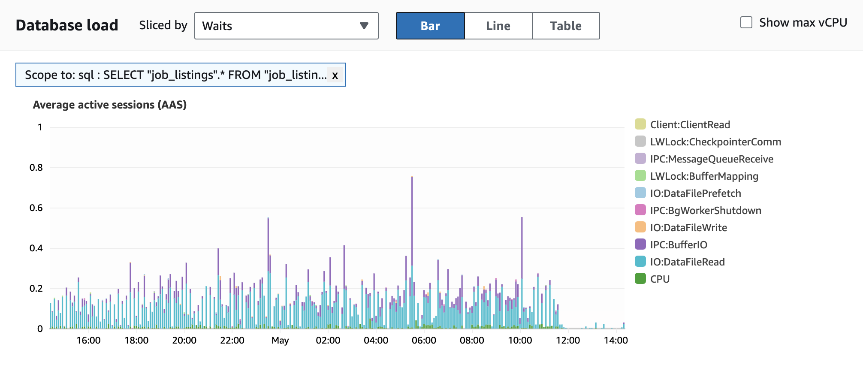Toggle IO:DataFilePrefetch legend swatch
The width and height of the screenshot is (863, 368).
(640, 193)
